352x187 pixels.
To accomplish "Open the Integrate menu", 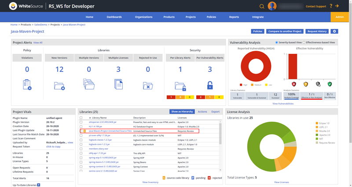I will 258,17.
